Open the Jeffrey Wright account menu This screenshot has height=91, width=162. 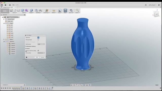(152, 5)
